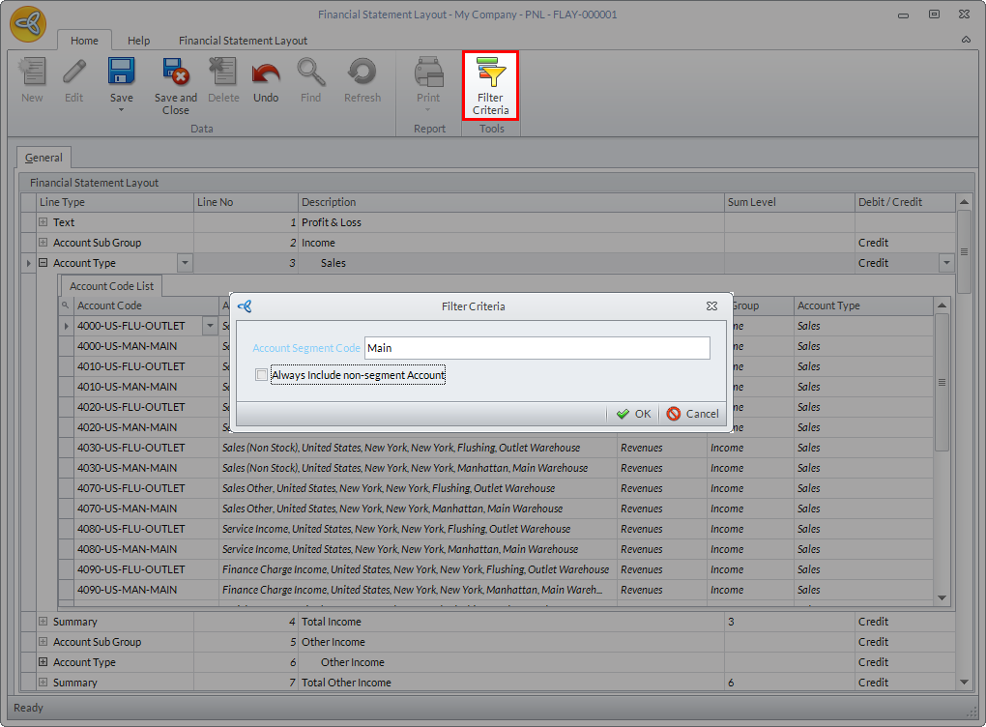Open the Help ribbon tab

click(x=138, y=41)
